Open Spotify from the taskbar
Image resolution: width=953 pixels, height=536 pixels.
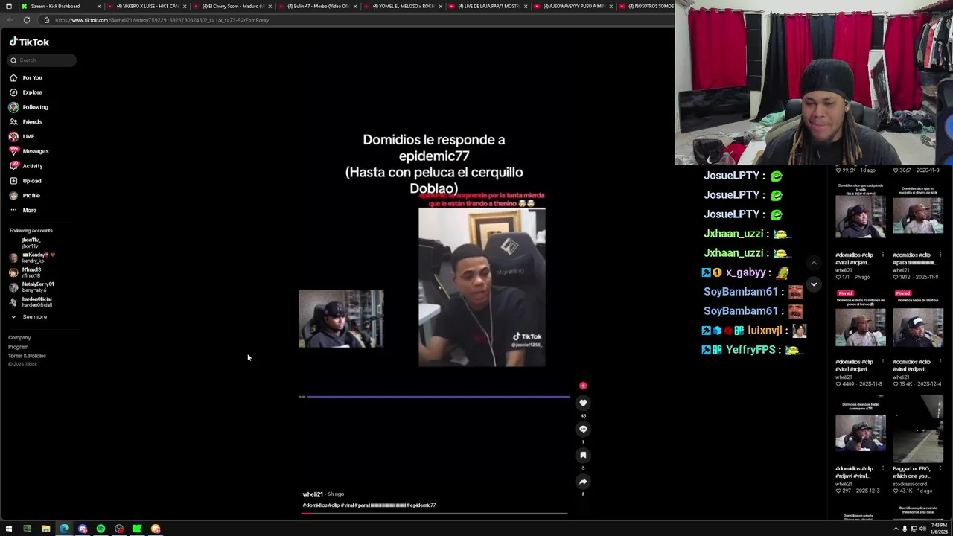click(x=101, y=529)
